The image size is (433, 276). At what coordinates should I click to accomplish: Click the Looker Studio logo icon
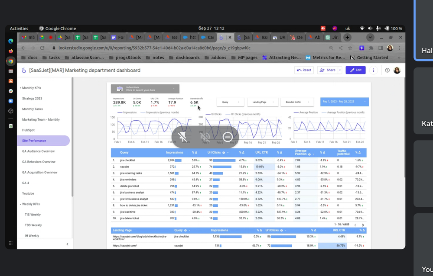(24, 71)
